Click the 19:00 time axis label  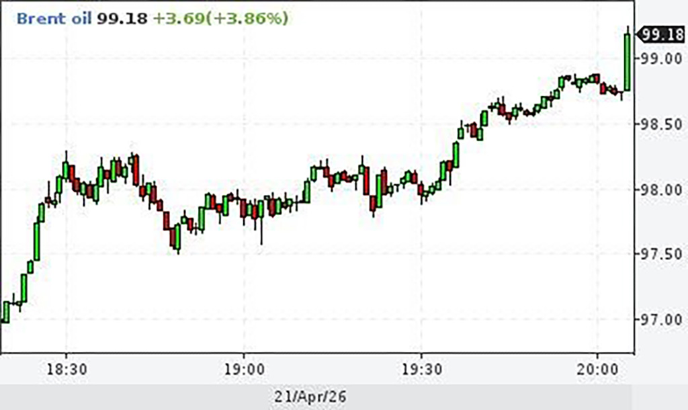tap(244, 369)
